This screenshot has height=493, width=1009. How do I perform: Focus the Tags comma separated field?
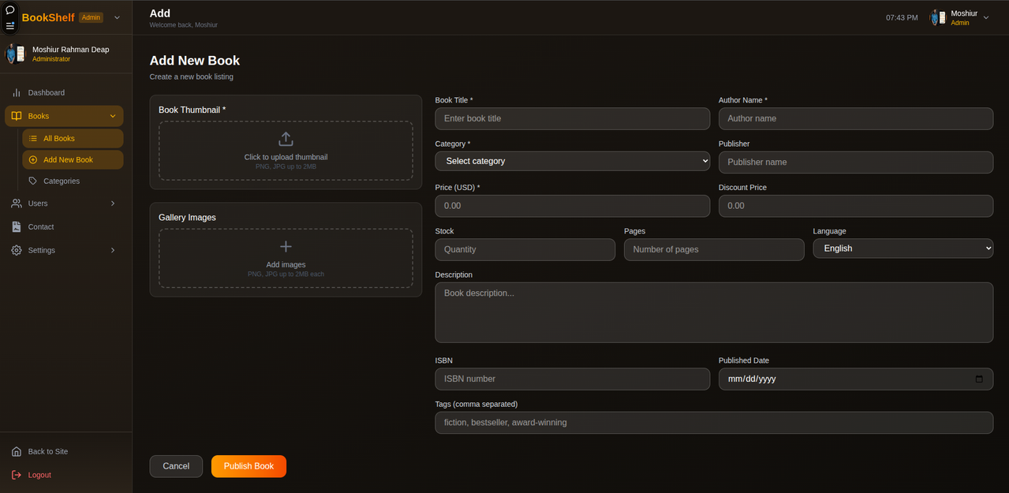click(x=714, y=422)
